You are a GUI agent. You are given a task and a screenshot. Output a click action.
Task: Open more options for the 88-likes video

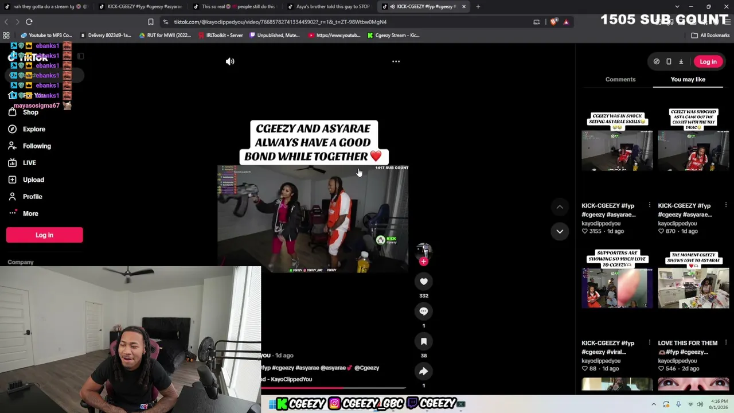click(x=649, y=343)
